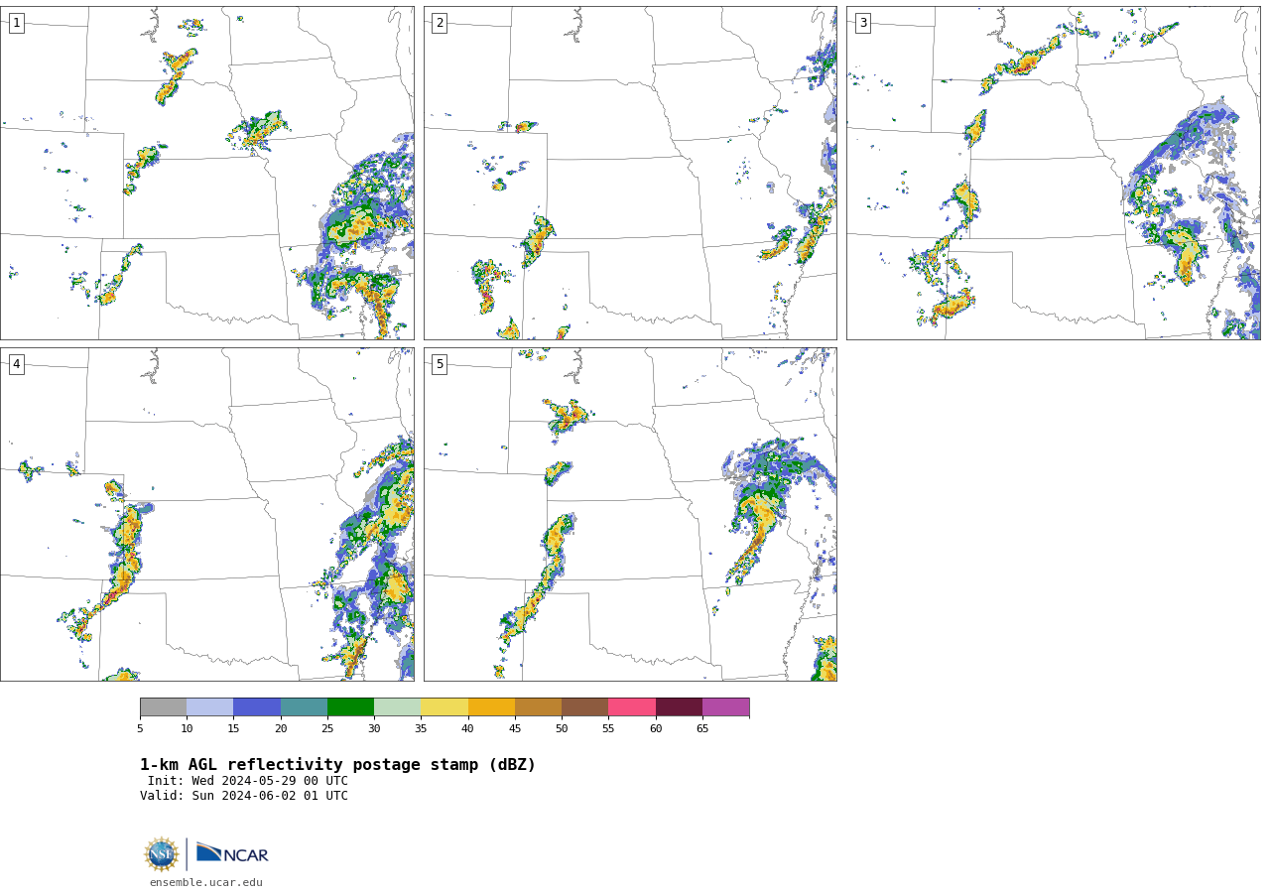The image size is (1270, 894).
Task: Open ensemble member 5 reflectivity map
Action: click(630, 514)
